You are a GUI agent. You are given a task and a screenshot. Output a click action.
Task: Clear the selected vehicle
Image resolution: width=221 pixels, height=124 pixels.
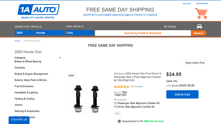coord(74,26)
